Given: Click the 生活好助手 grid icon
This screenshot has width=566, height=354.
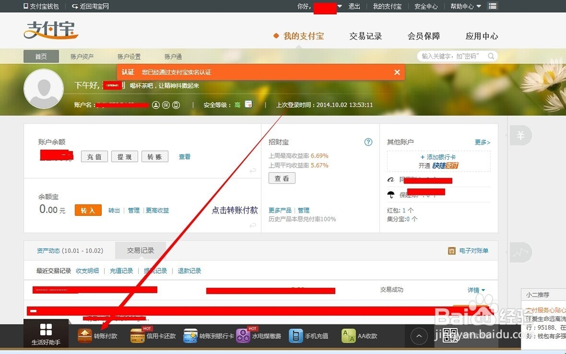Looking at the screenshot, I should (x=46, y=330).
